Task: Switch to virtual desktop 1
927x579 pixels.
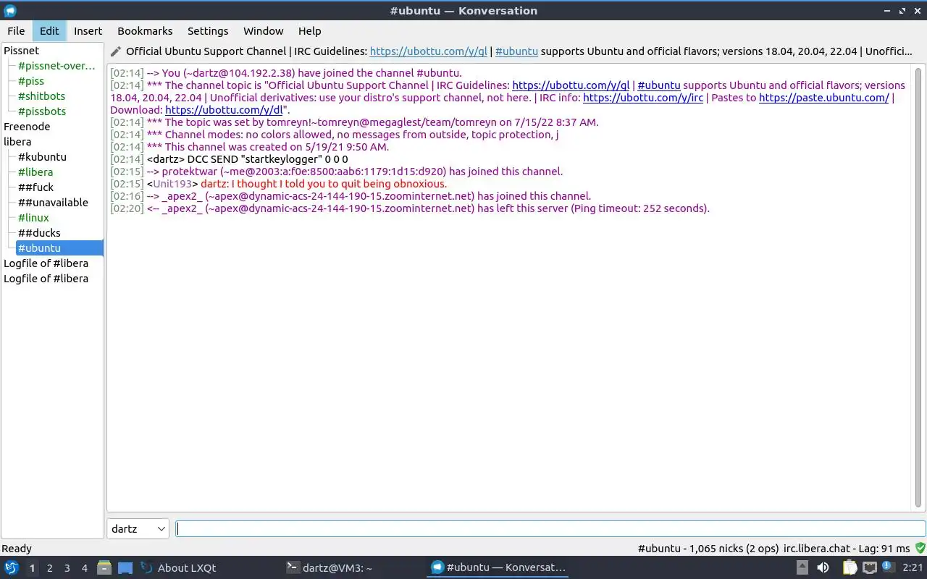Action: [32, 568]
